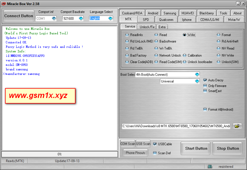This screenshot has width=247, height=170.
Task: Switch to the Qualcomm tab
Action: [166, 20]
